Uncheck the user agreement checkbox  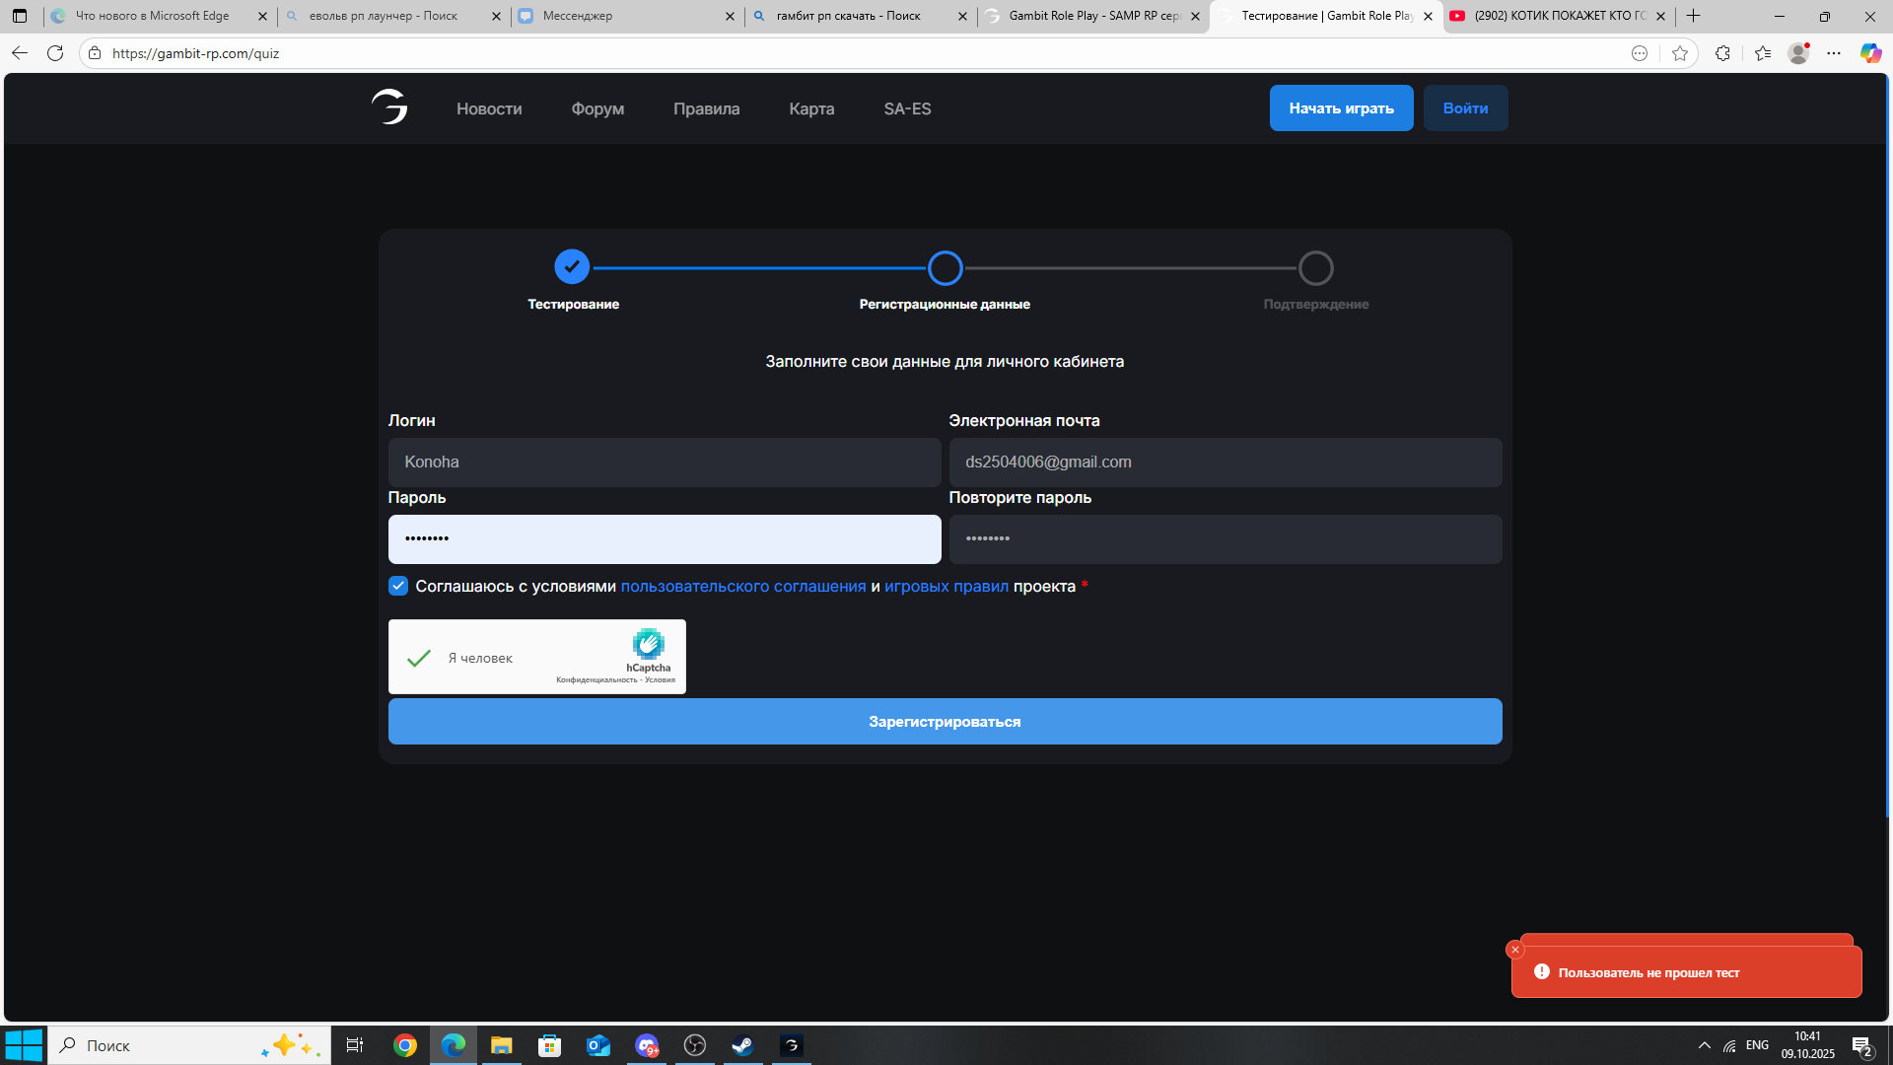tap(398, 586)
